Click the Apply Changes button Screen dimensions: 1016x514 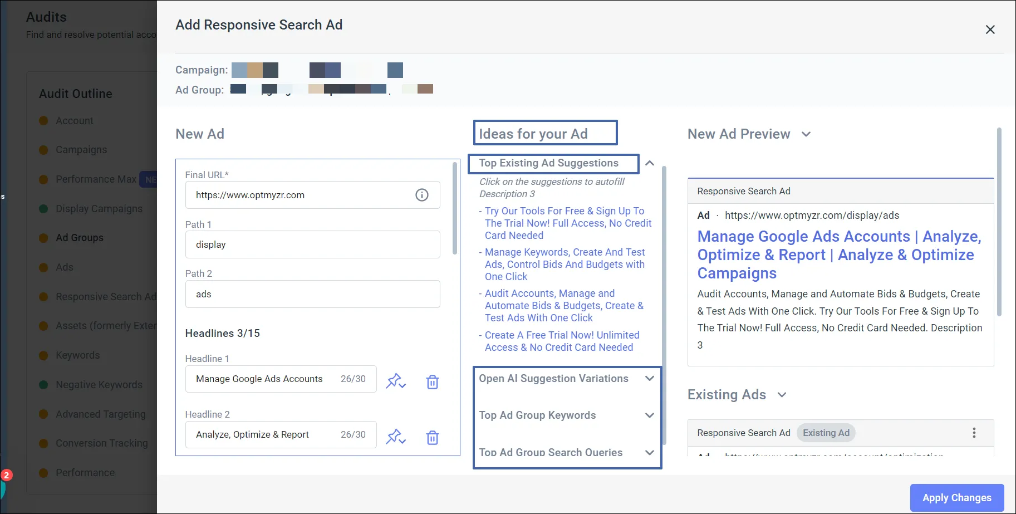956,498
